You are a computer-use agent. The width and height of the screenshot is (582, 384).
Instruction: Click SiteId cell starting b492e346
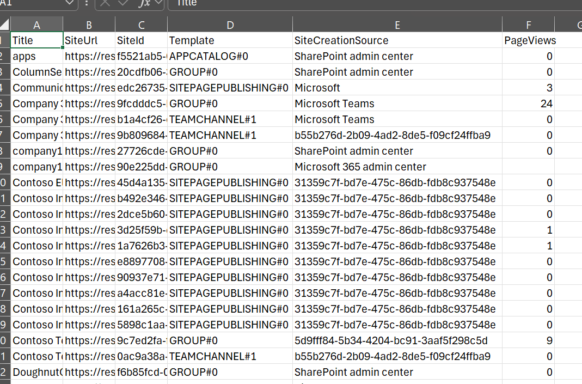pyautogui.click(x=142, y=198)
